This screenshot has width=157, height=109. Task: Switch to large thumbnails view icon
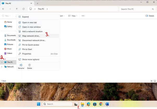point(155,81)
